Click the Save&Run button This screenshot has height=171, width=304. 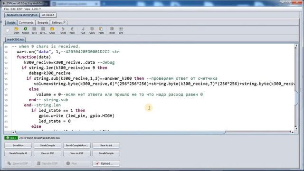[18, 145]
